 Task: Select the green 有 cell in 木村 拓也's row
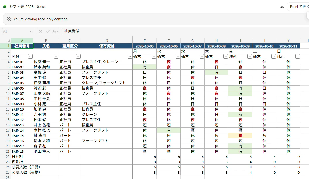tap(168, 130)
